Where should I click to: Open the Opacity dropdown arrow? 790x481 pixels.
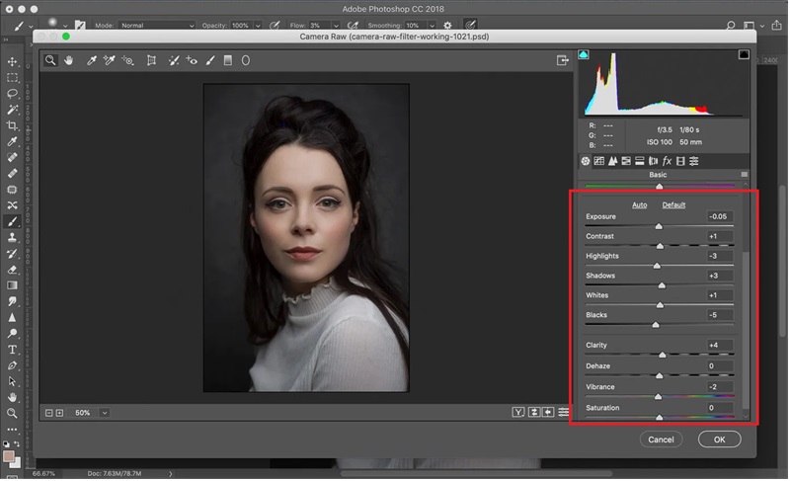click(x=258, y=25)
